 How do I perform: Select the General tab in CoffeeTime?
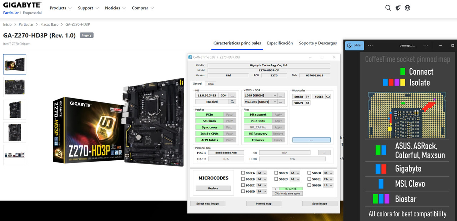pos(197,84)
